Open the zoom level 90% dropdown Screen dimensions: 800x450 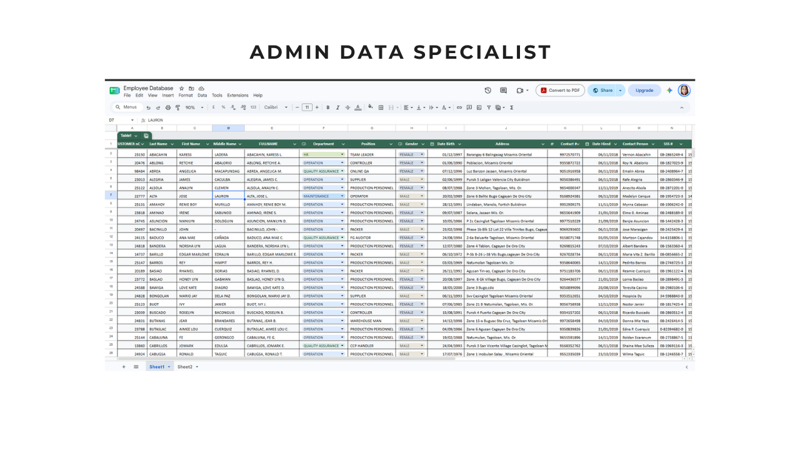(193, 107)
